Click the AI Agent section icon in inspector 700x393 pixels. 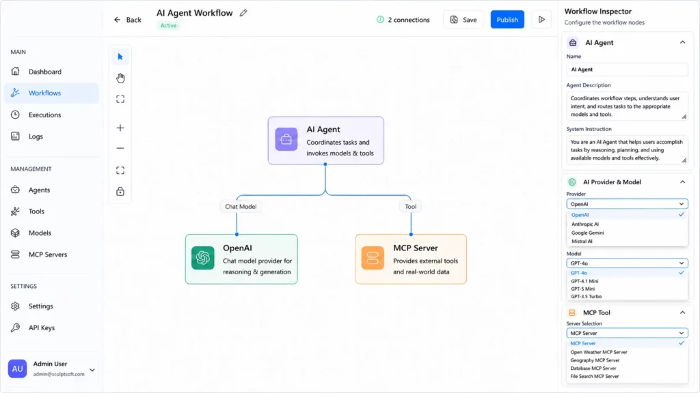(573, 43)
